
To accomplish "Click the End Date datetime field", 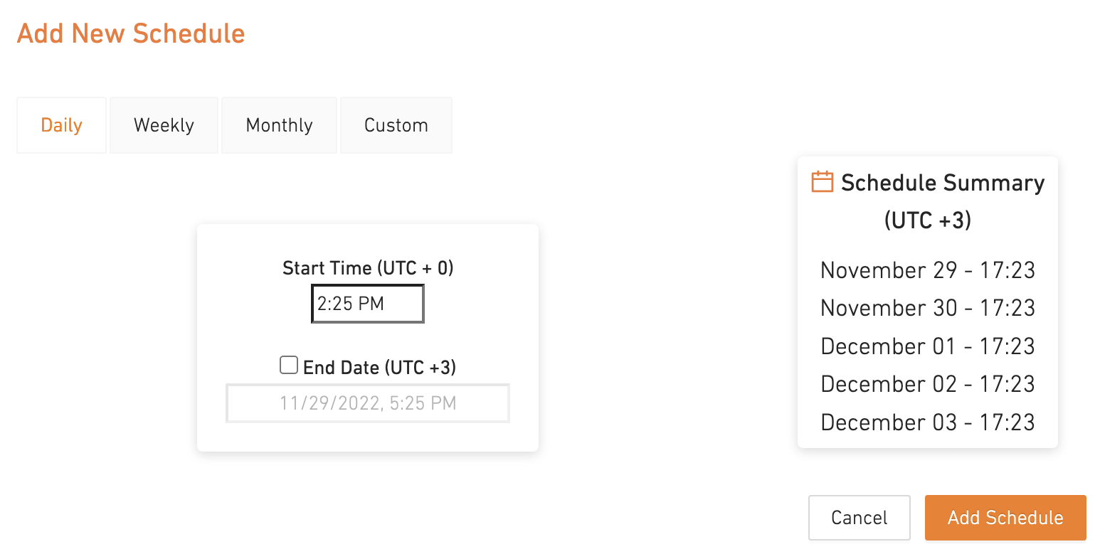I will click(x=367, y=403).
